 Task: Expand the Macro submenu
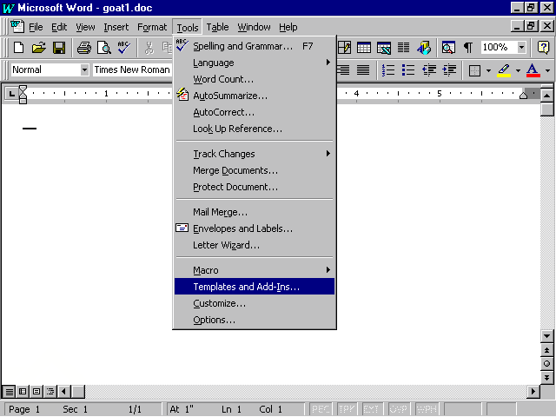point(255,270)
